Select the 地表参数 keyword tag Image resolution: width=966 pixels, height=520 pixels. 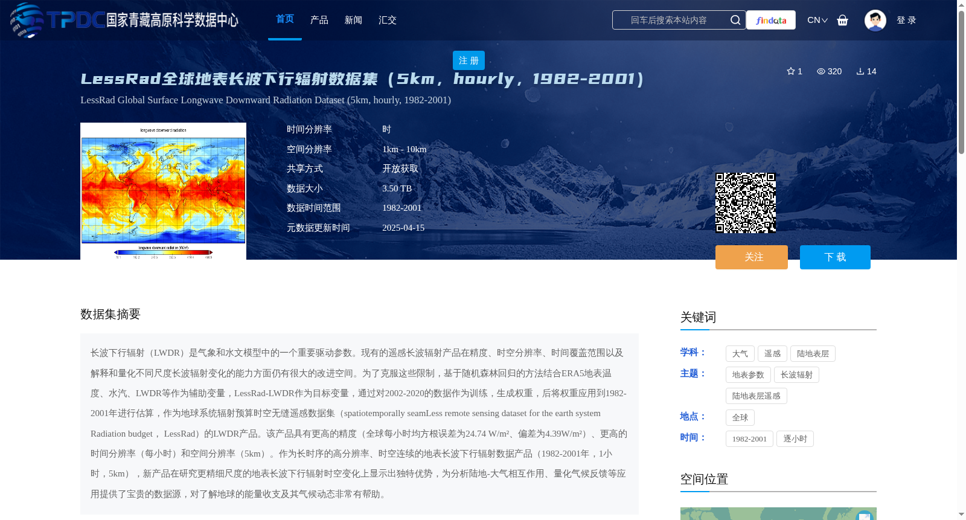(748, 375)
